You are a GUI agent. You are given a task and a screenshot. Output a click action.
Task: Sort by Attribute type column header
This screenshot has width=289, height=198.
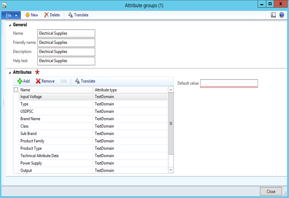[x=130, y=90]
